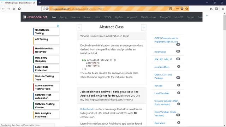This screenshot has height=127, width=226.
Task: Click the Javapedia.net logo
Action: click(x=35, y=17)
